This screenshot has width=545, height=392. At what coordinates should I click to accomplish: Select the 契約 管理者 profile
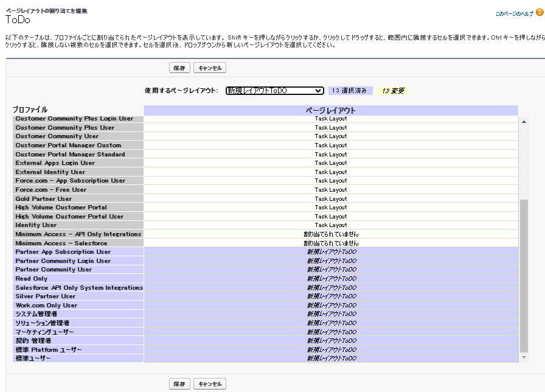point(78,340)
